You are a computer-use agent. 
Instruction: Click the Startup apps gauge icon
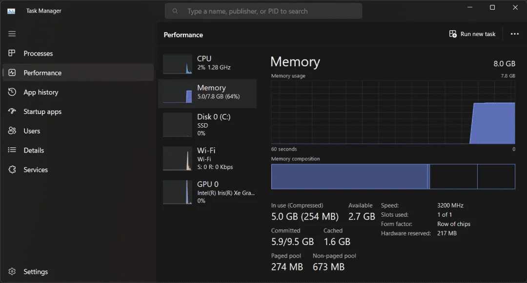click(12, 112)
